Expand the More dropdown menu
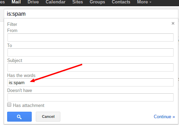The height and width of the screenshot is (125, 179). pyautogui.click(x=144, y=2)
